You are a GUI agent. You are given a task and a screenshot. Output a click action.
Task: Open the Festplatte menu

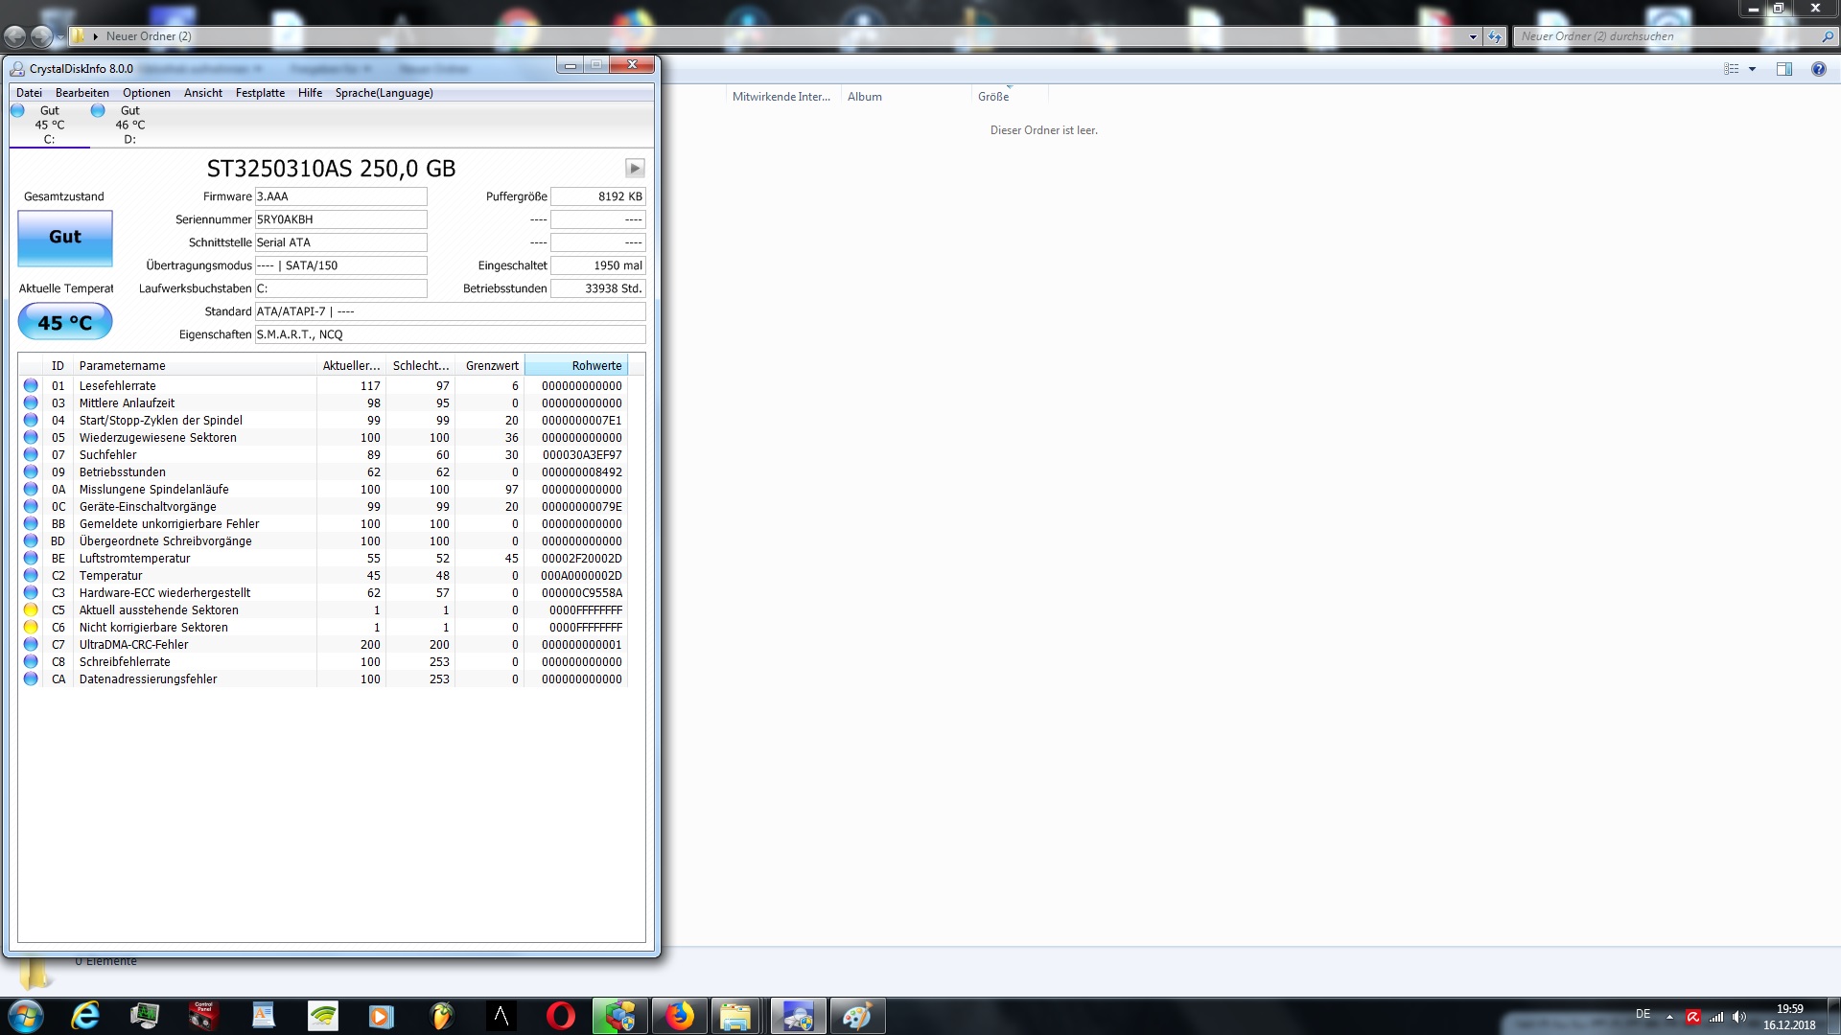(x=260, y=93)
